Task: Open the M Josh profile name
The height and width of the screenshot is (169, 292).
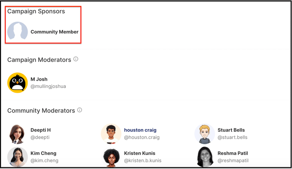Action: coord(39,79)
